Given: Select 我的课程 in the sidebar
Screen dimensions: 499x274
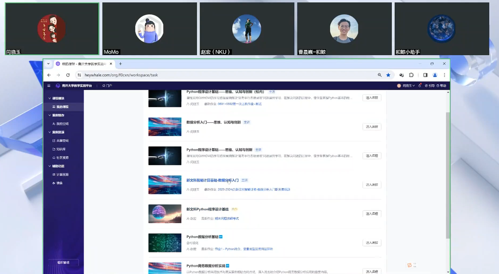Looking at the screenshot, I should point(63,107).
